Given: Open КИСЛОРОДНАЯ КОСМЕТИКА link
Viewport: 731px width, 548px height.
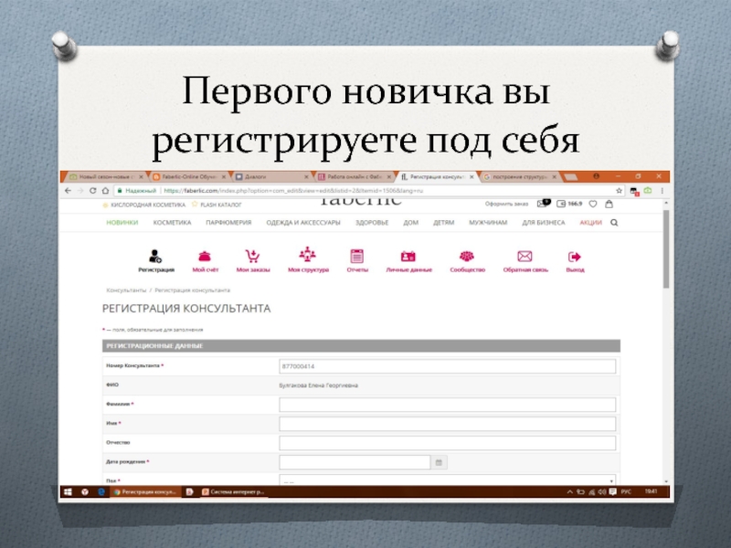Looking at the screenshot, I should 148,205.
